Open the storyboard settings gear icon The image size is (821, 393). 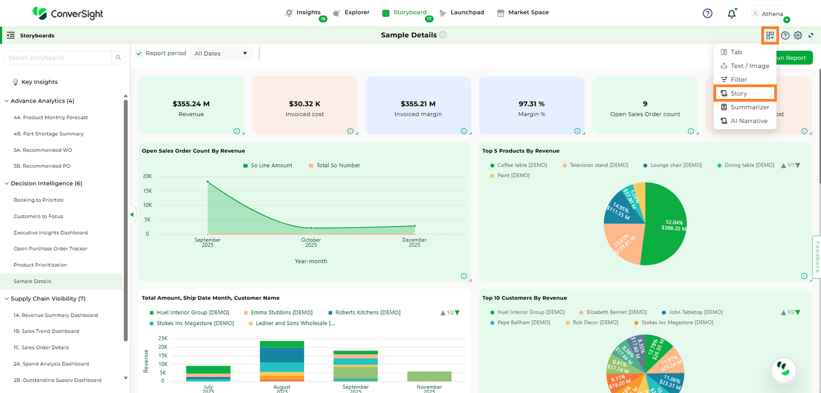point(798,35)
